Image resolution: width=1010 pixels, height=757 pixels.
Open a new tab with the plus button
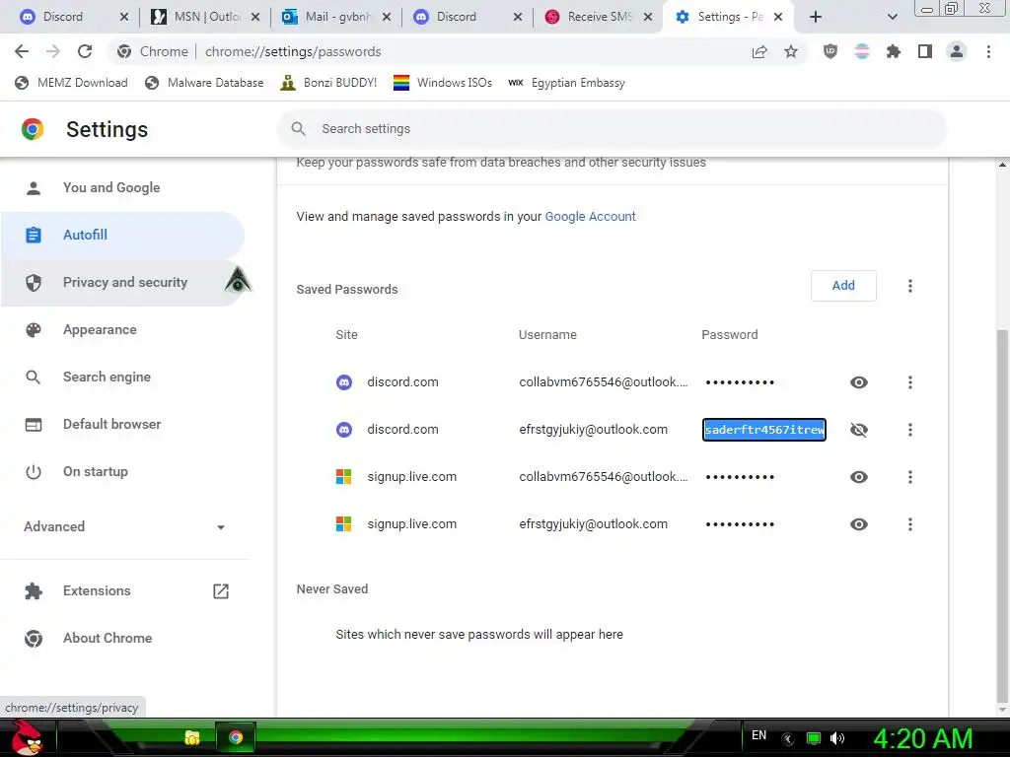coord(816,17)
